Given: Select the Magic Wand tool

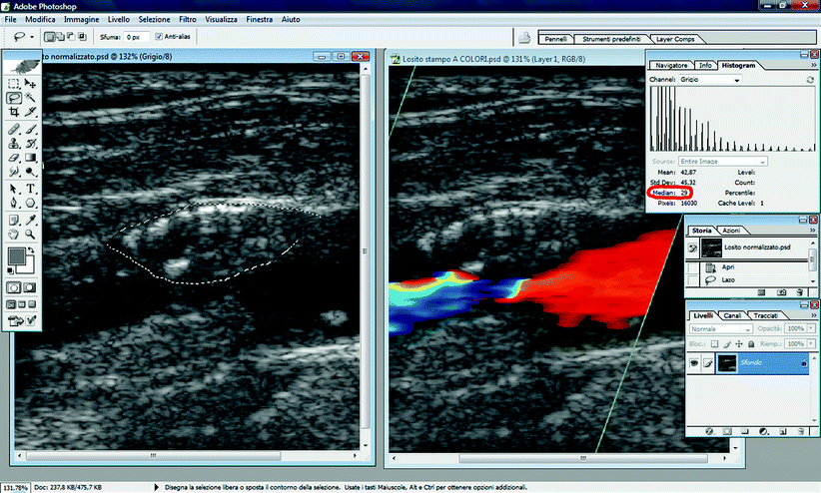Looking at the screenshot, I should 32,99.
